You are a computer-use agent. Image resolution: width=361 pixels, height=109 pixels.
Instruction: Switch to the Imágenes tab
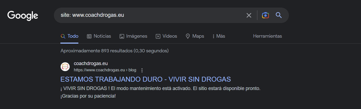[133, 36]
